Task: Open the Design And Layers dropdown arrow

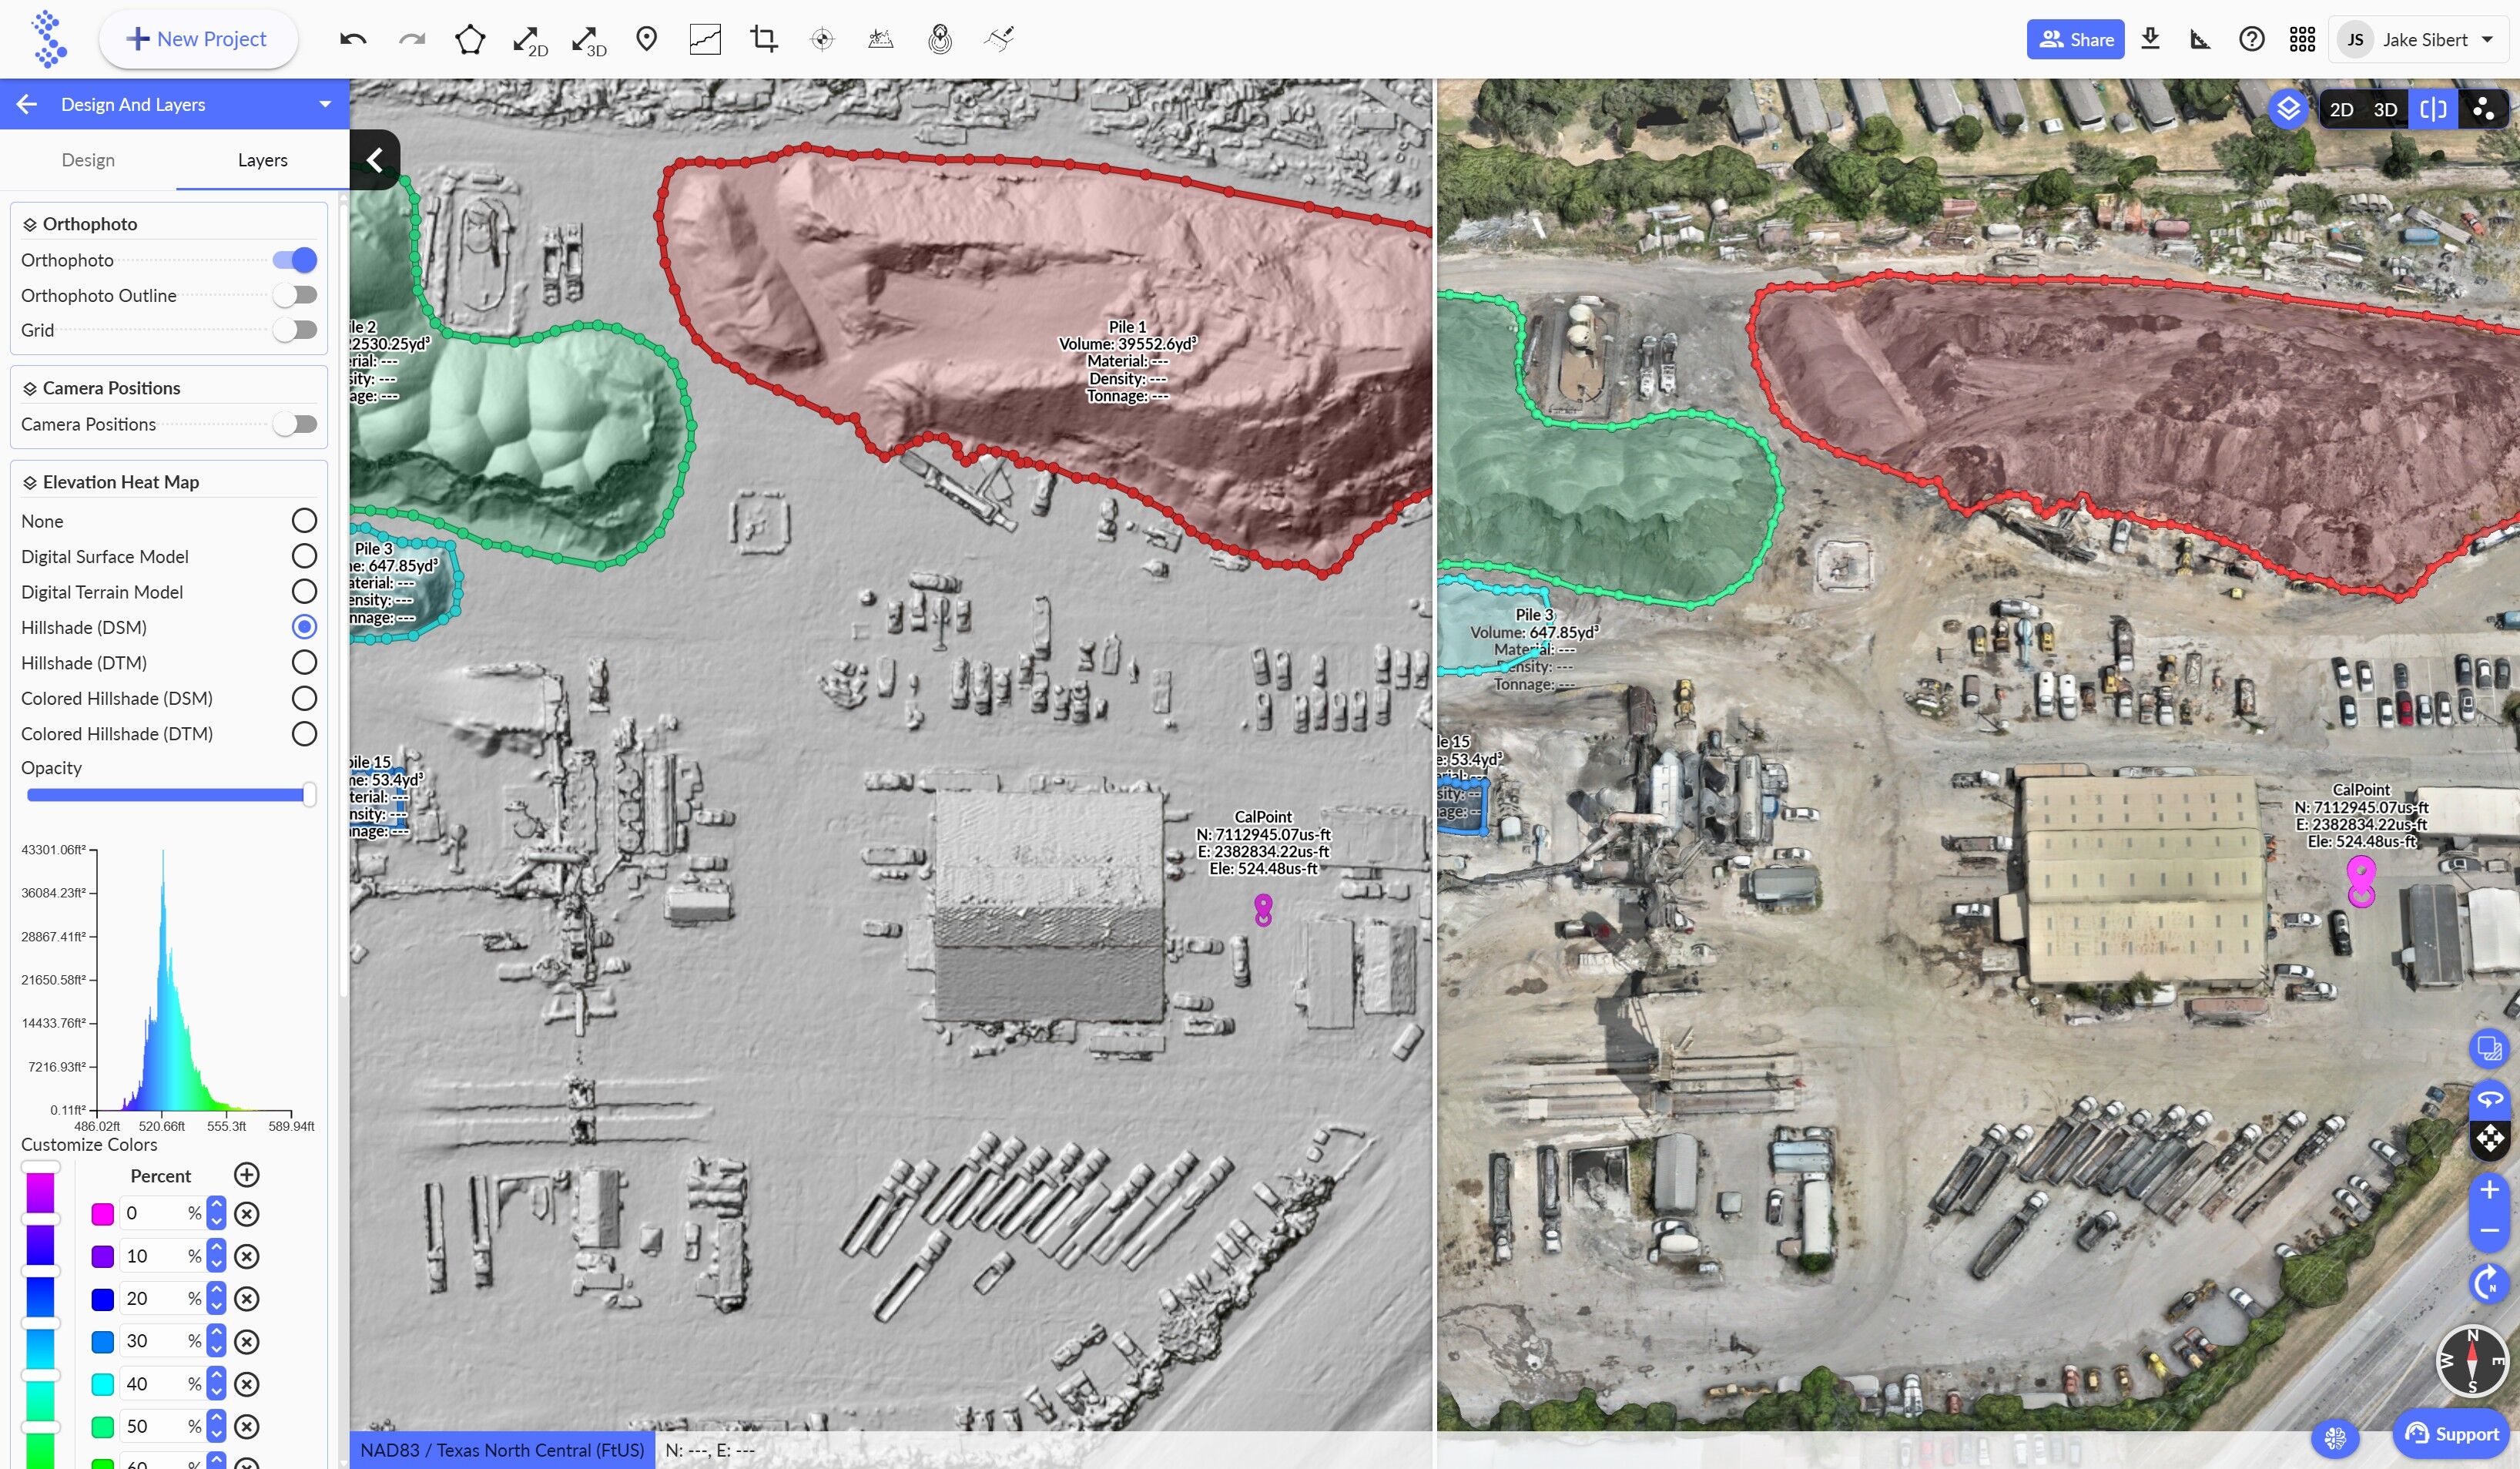Action: [x=325, y=104]
